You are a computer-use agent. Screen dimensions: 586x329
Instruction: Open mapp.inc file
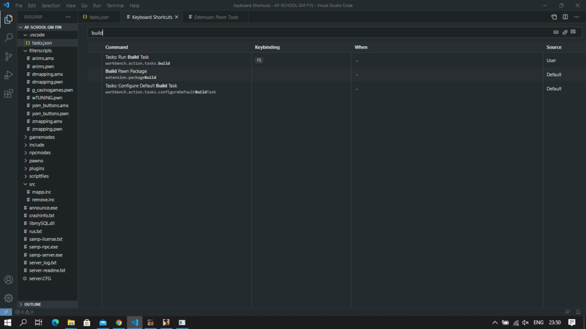pyautogui.click(x=47, y=192)
